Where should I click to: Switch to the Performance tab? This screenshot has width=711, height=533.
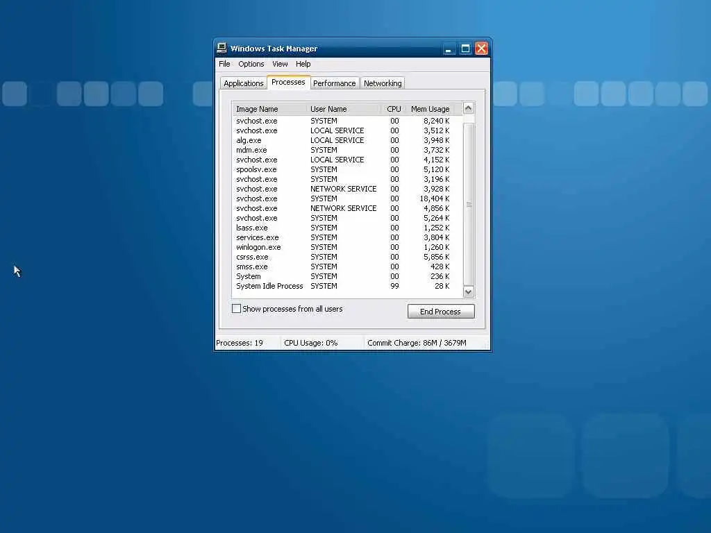pos(335,83)
